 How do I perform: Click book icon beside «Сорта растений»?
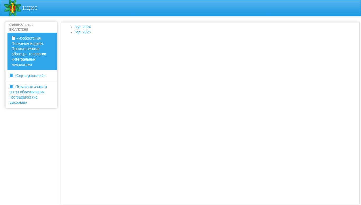pos(11,76)
